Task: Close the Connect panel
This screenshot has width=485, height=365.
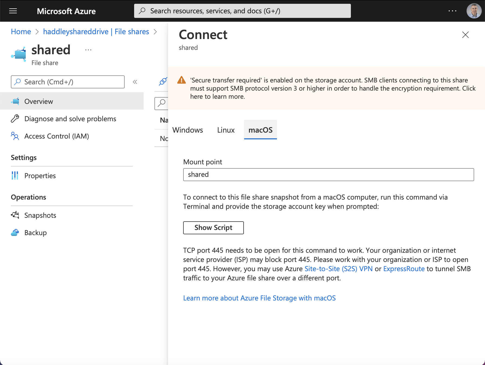Action: pyautogui.click(x=465, y=35)
